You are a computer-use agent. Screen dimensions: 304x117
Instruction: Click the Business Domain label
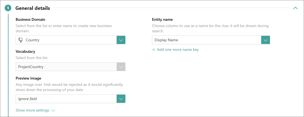(30, 19)
